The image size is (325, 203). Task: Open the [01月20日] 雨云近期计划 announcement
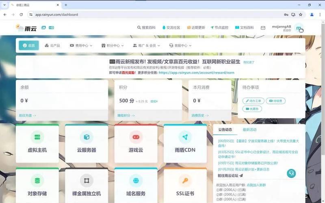243,169
